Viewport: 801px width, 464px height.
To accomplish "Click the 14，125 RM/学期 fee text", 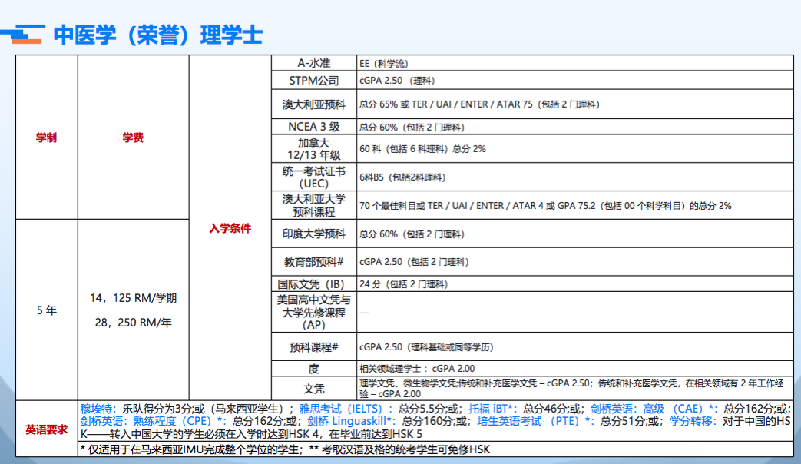I will tap(133, 297).
